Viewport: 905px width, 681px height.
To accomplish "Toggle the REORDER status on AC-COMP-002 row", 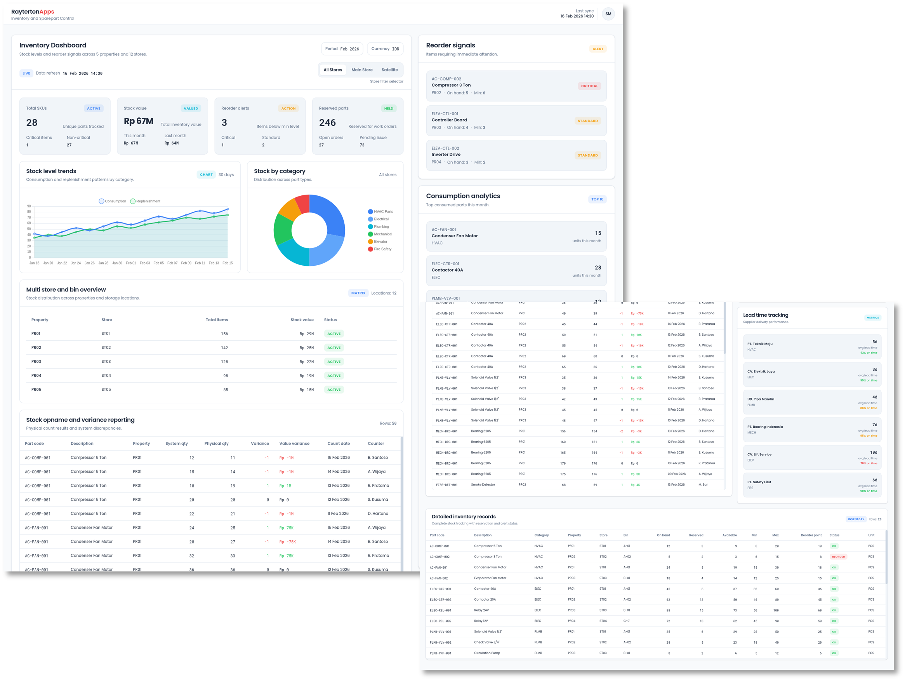I will [x=838, y=557].
